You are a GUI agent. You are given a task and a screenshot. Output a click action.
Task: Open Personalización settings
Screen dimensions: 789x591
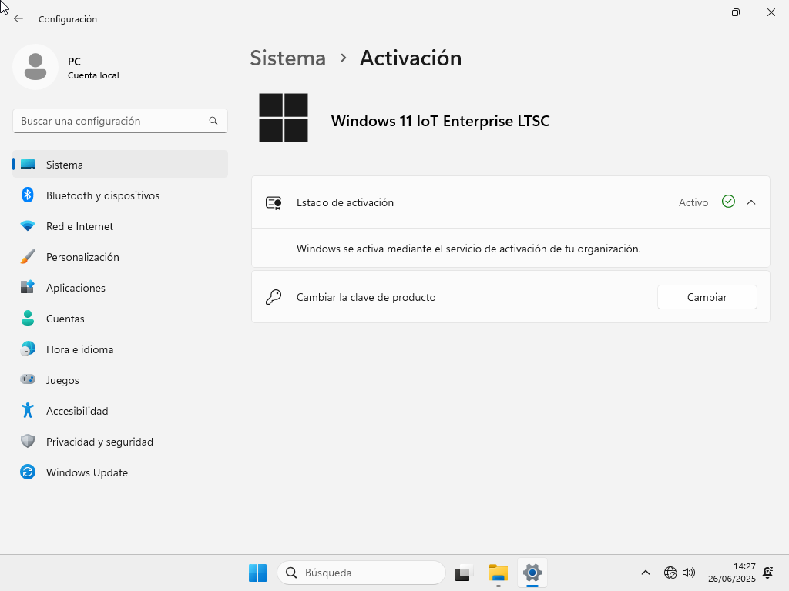pos(120,257)
